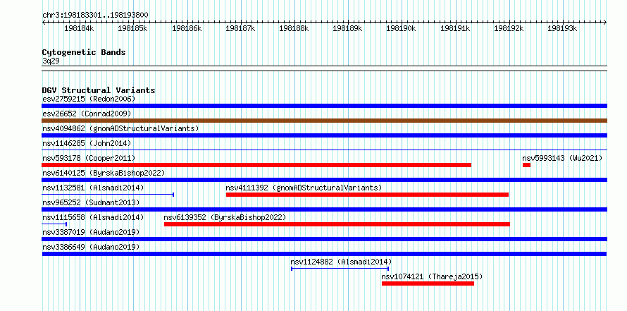Click the nsv1146285 (John2014) label
The width and height of the screenshot is (627, 311).
87,143
